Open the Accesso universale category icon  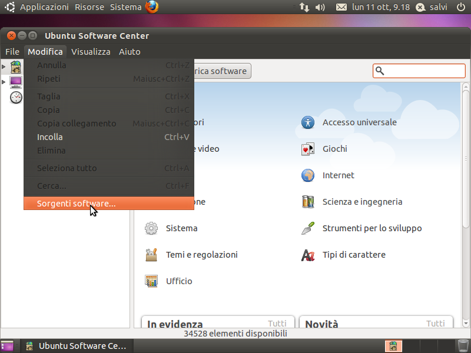click(x=308, y=122)
